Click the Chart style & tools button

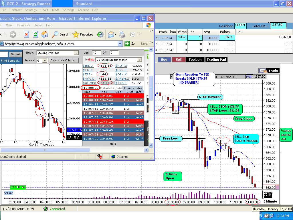[x=64, y=60]
